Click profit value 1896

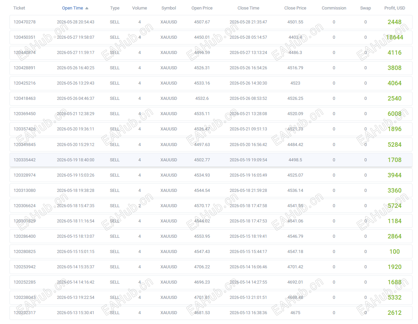point(395,129)
